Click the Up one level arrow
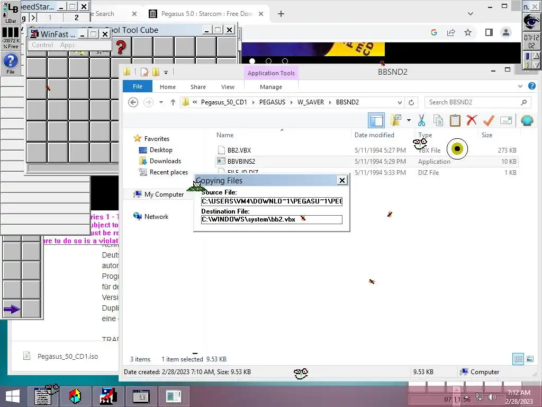This screenshot has height=407, width=542. (x=173, y=102)
